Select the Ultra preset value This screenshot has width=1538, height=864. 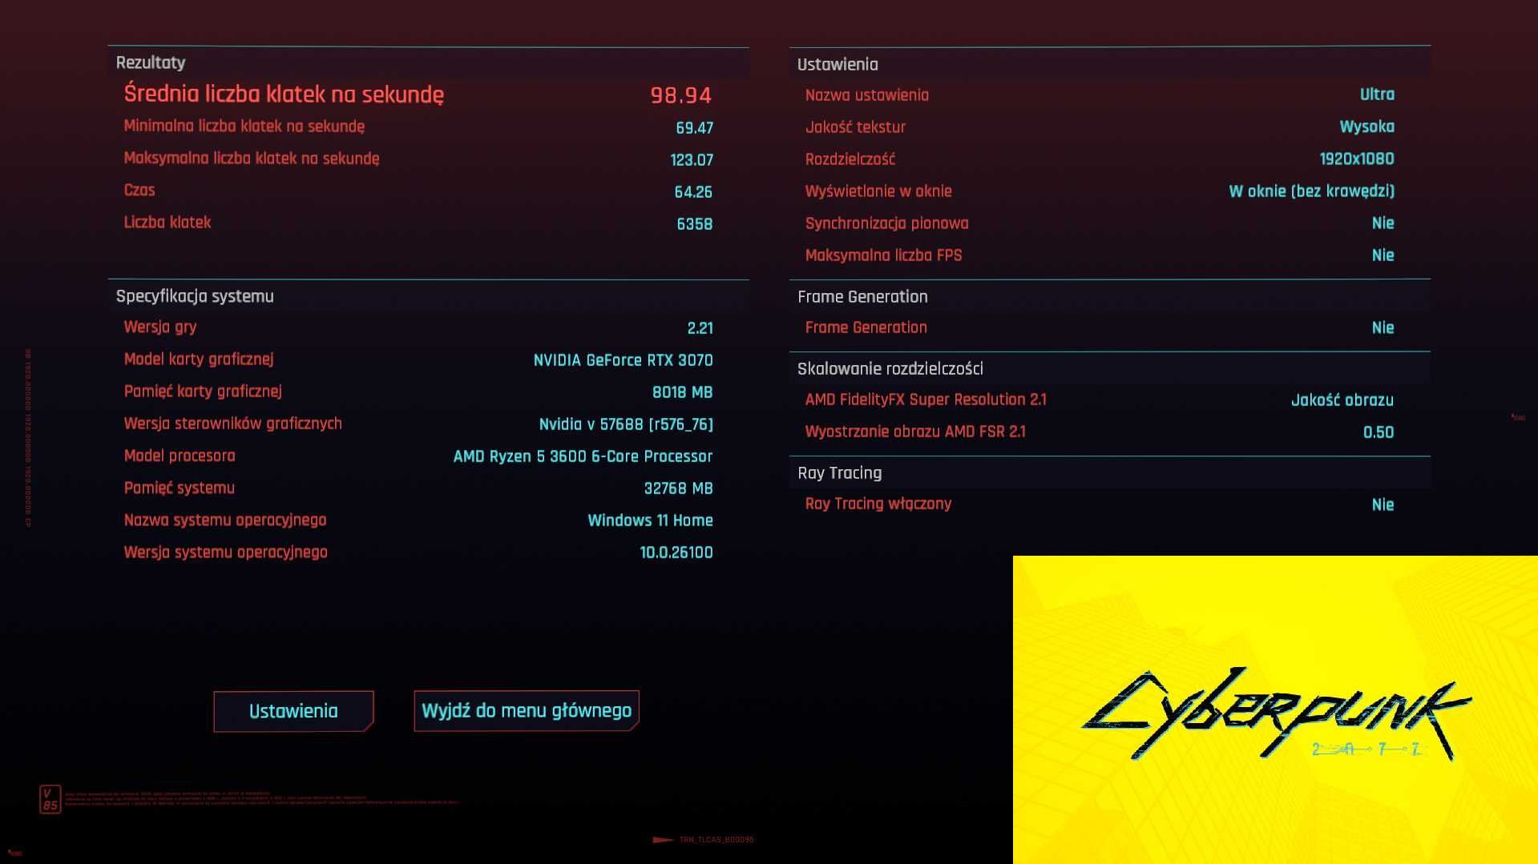(1377, 94)
